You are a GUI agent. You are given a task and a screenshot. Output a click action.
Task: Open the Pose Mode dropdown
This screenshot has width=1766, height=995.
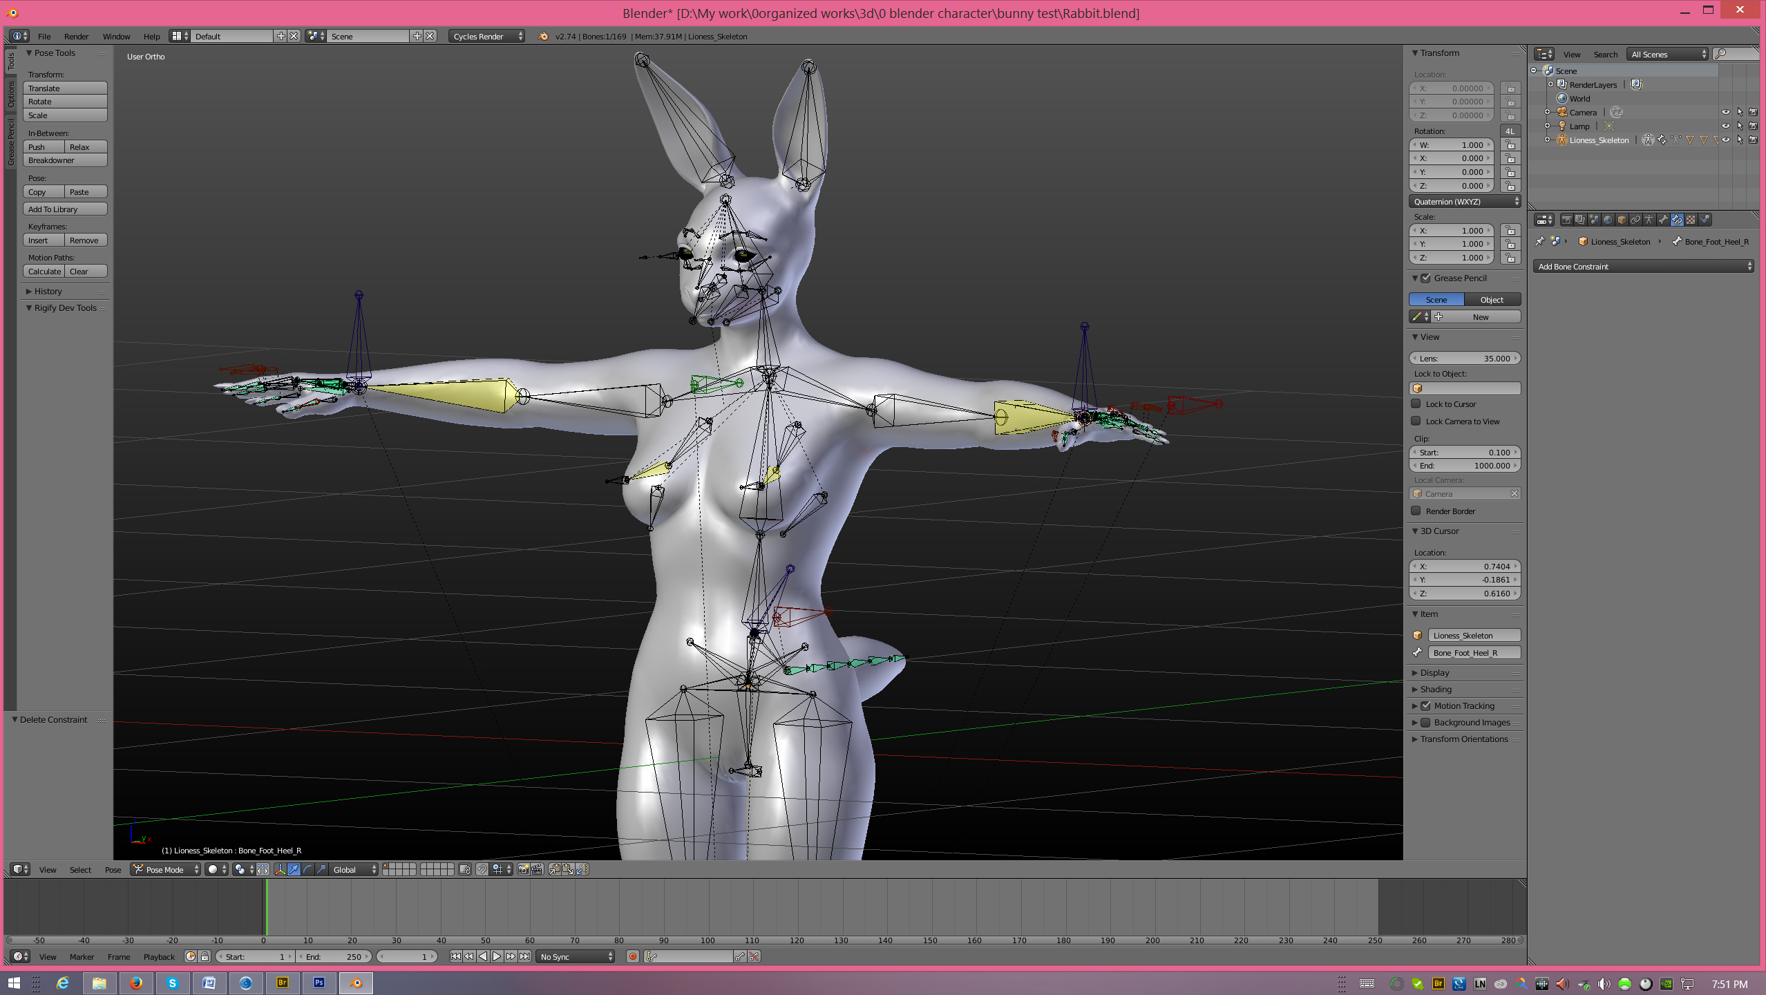pyautogui.click(x=166, y=869)
